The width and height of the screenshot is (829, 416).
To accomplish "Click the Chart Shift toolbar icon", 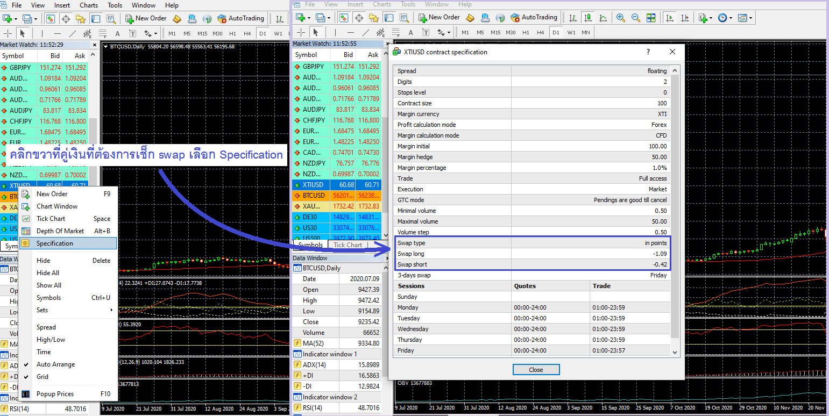I will pos(685,18).
